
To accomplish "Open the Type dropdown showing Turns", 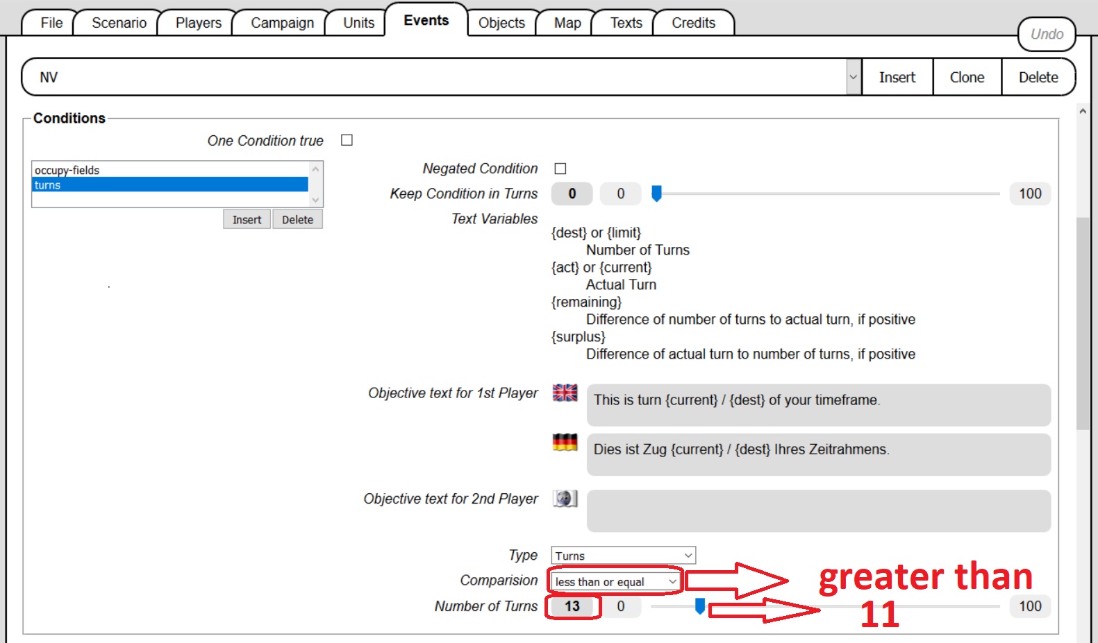I will point(624,556).
